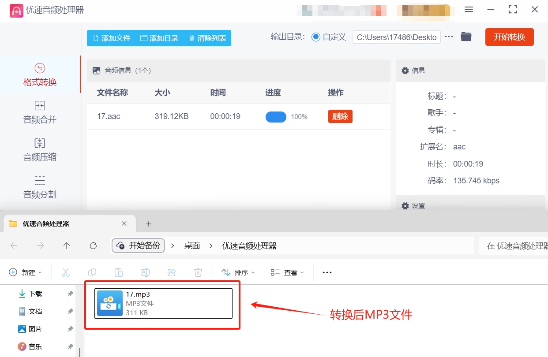Click the Explorer search box
548x357 pixels.
coord(513,245)
